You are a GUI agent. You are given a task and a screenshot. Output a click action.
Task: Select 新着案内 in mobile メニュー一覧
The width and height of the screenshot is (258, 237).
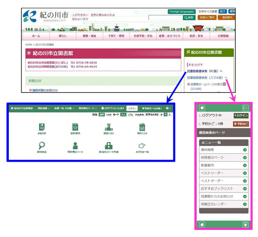pyautogui.click(x=223, y=165)
